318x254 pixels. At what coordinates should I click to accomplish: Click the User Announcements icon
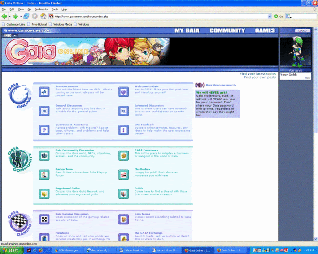coord(200,85)
